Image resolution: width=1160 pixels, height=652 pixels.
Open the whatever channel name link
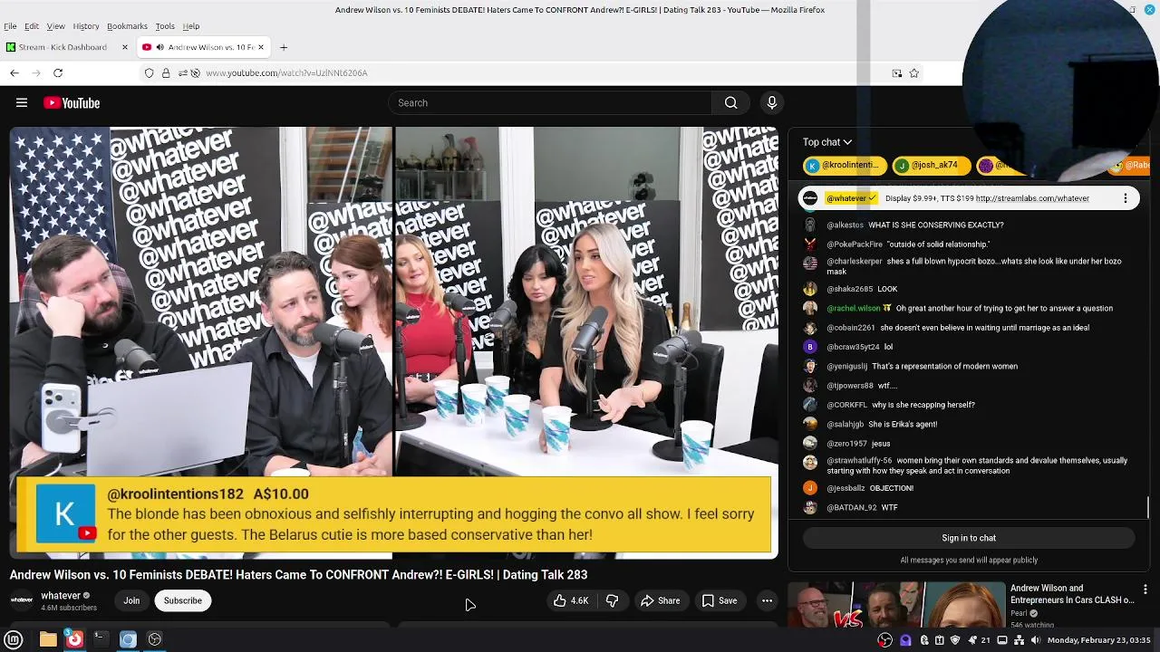tap(61, 595)
